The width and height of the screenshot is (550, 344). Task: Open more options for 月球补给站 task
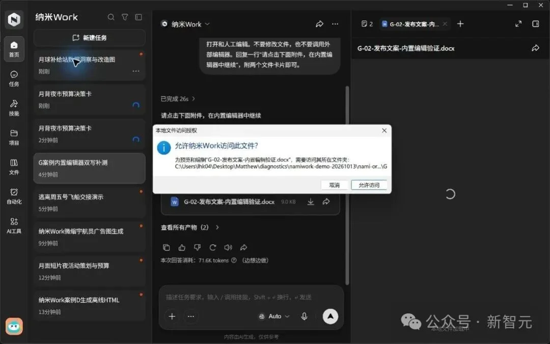pyautogui.click(x=136, y=71)
